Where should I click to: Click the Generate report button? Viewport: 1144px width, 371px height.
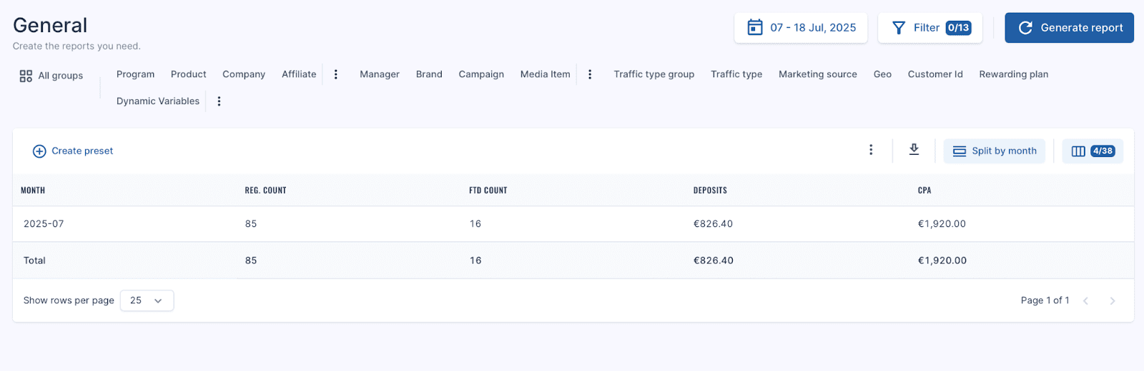coord(1069,28)
